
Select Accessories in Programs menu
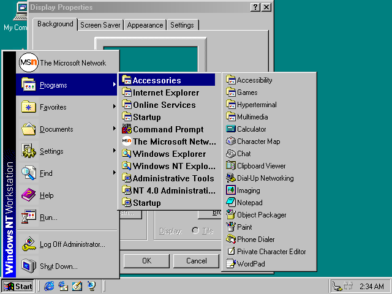(167, 80)
